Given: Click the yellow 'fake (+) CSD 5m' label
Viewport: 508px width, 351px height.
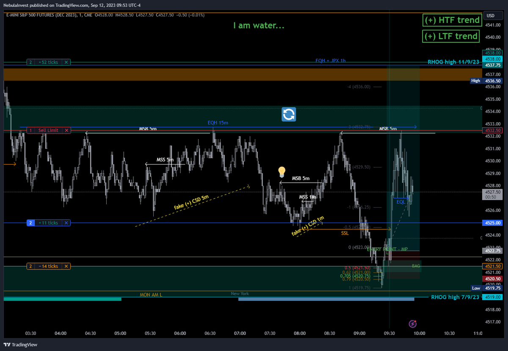Looking at the screenshot, I should tap(191, 202).
